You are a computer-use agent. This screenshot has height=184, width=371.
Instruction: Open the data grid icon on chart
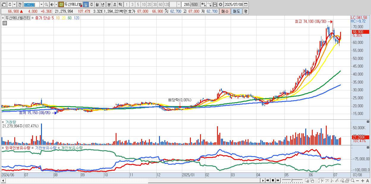pos(4,23)
